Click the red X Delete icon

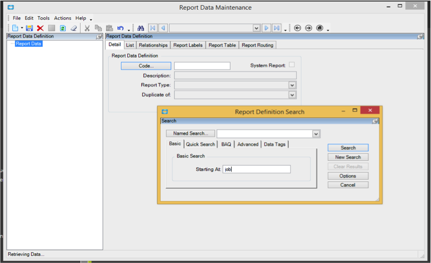pyautogui.click(x=40, y=28)
